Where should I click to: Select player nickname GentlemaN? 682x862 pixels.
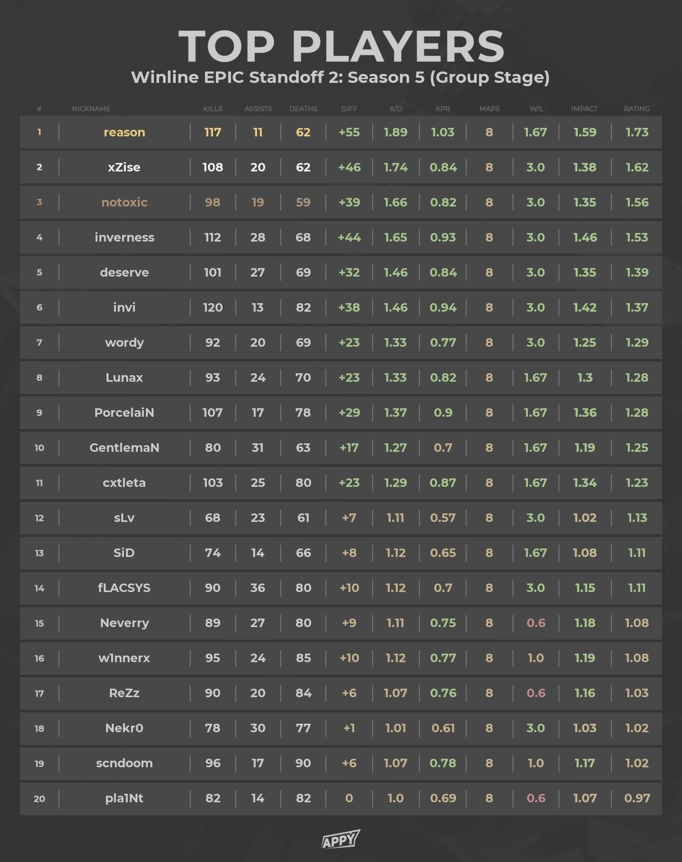coord(124,448)
